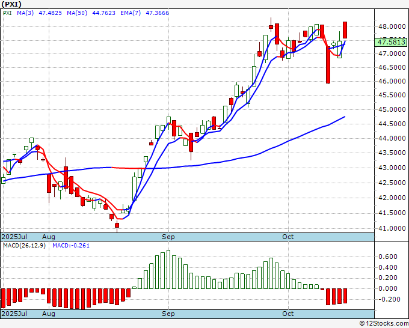The image size is (409, 328).
Task: Click the 43.5000 price axis label
Action: tap(392, 153)
